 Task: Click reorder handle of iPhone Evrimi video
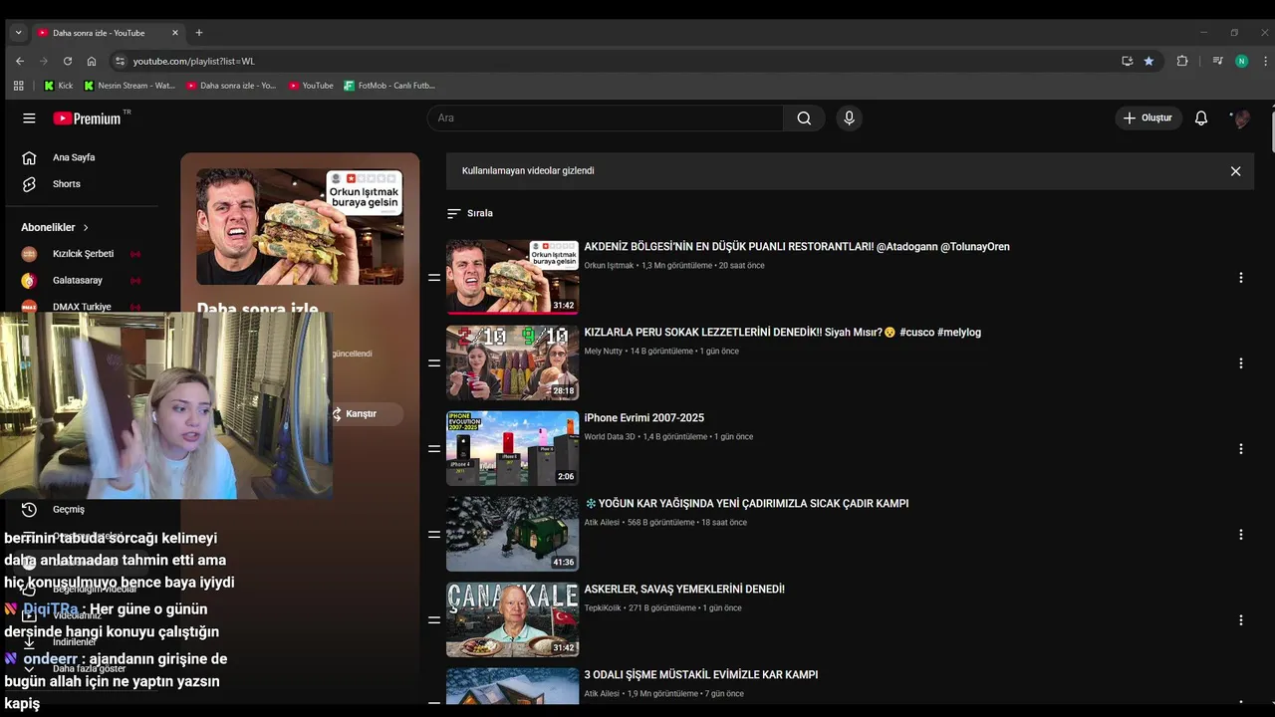pos(434,449)
